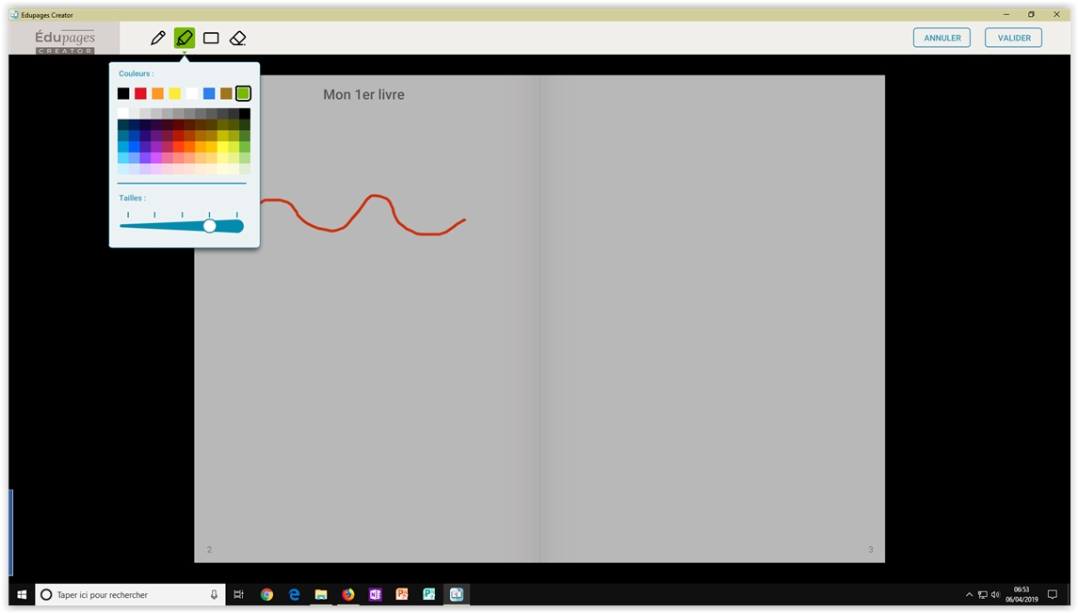Open File Explorer from the taskbar
The height and width of the screenshot is (613, 1078).
(321, 594)
